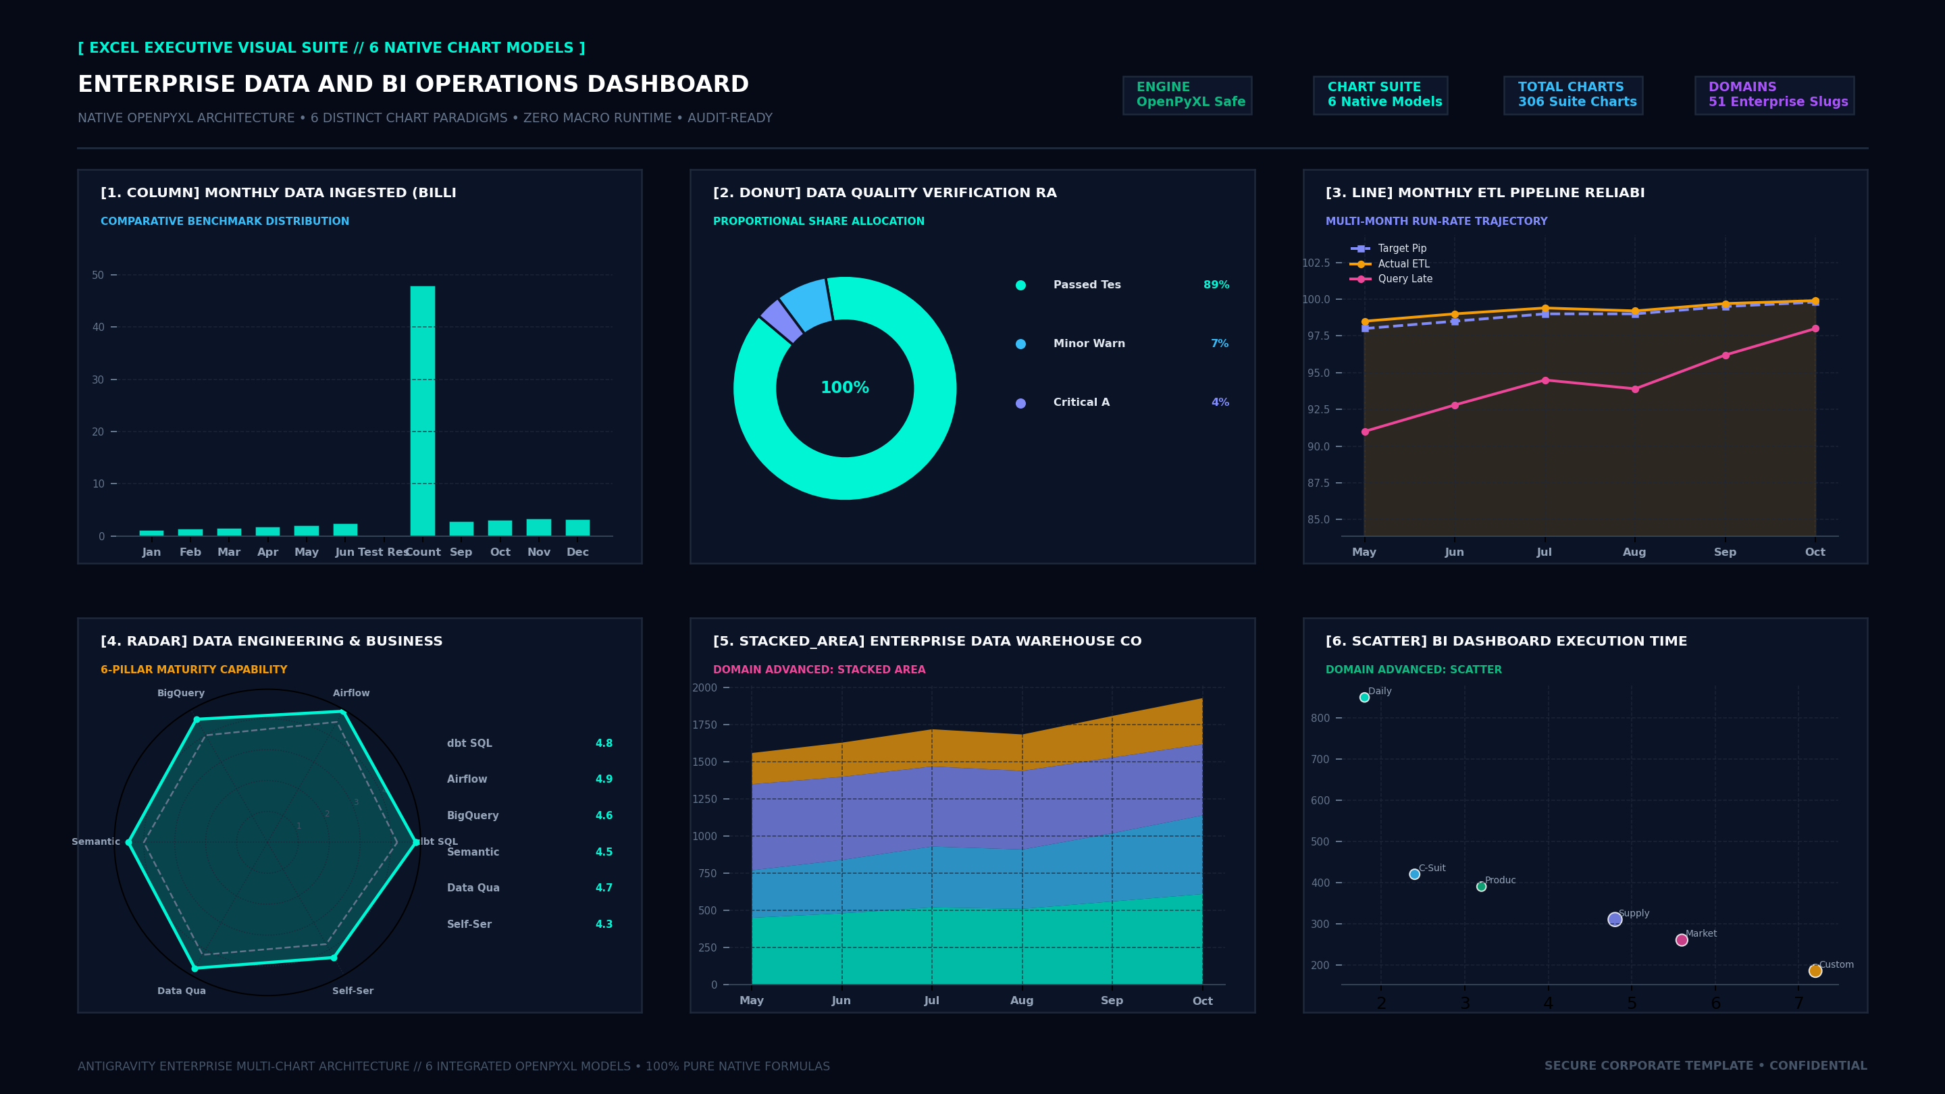Viewport: 1945px width, 1094px height.
Task: Click the Actual ETL legend marker
Action: pos(1360,264)
